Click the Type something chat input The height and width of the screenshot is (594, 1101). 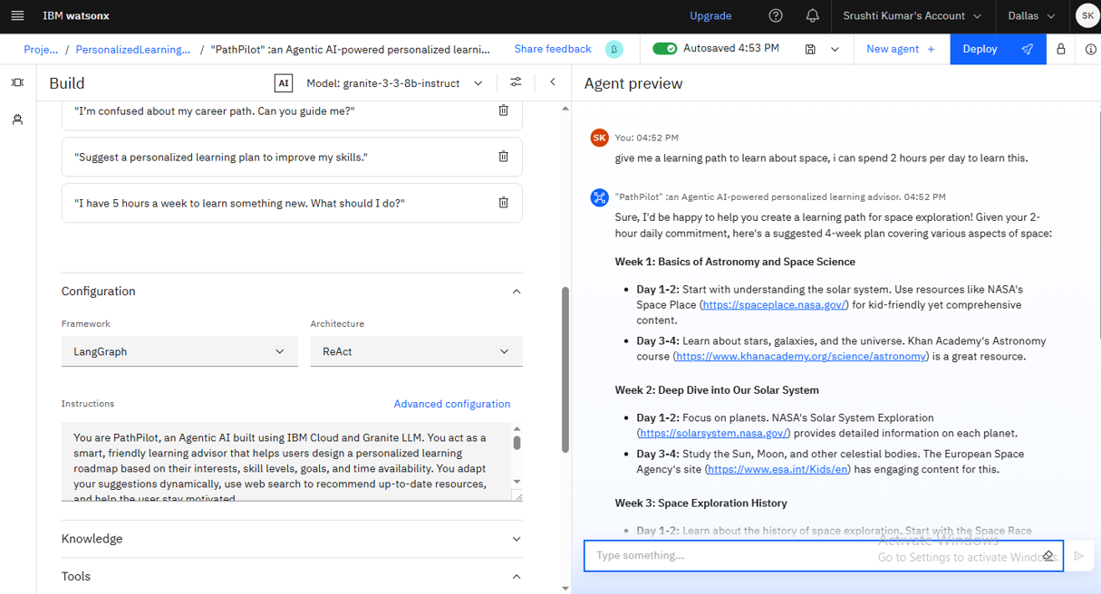[824, 556]
